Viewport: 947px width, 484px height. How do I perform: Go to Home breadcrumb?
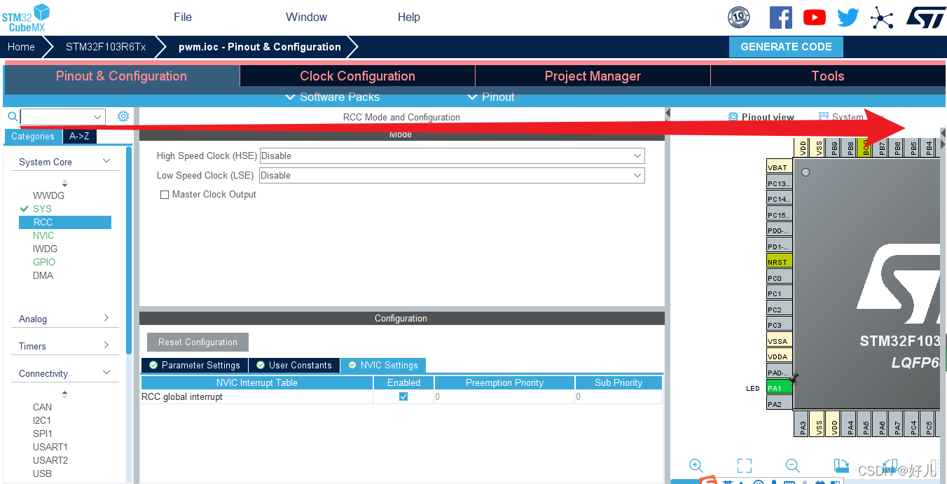point(21,47)
